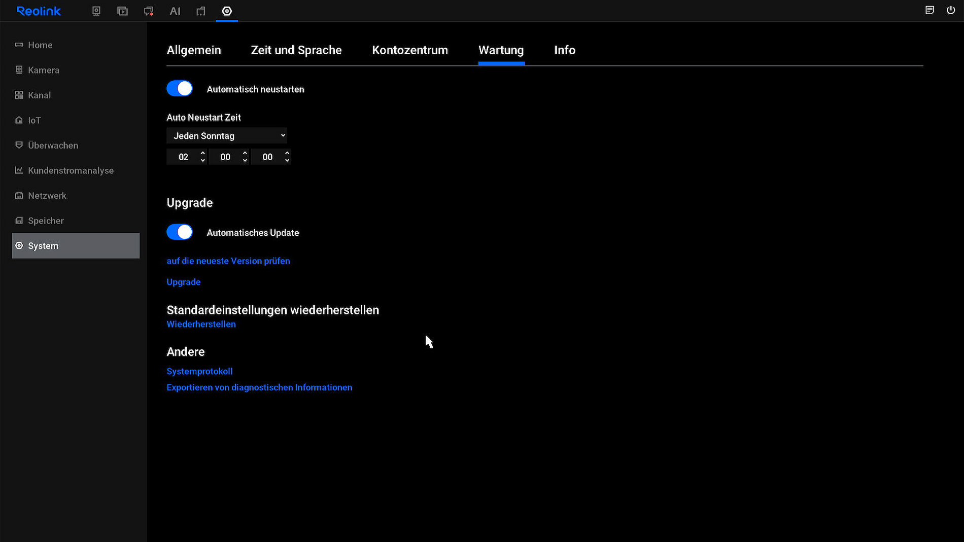Click the Kamera icon in sidebar
The image size is (964, 542).
(19, 70)
